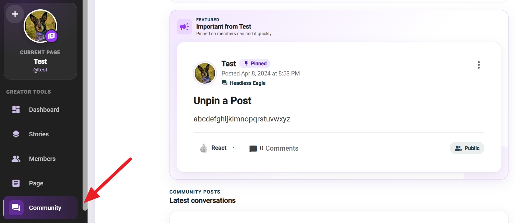The width and height of the screenshot is (515, 223).
Task: Click the purple collection badge on avatar
Action: click(x=52, y=36)
